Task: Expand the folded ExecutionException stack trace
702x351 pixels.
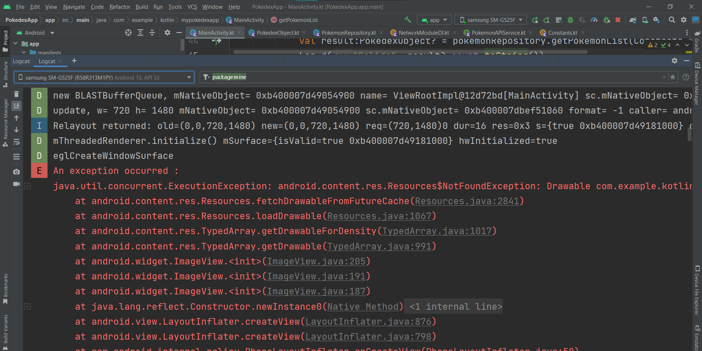Action: 27,186
